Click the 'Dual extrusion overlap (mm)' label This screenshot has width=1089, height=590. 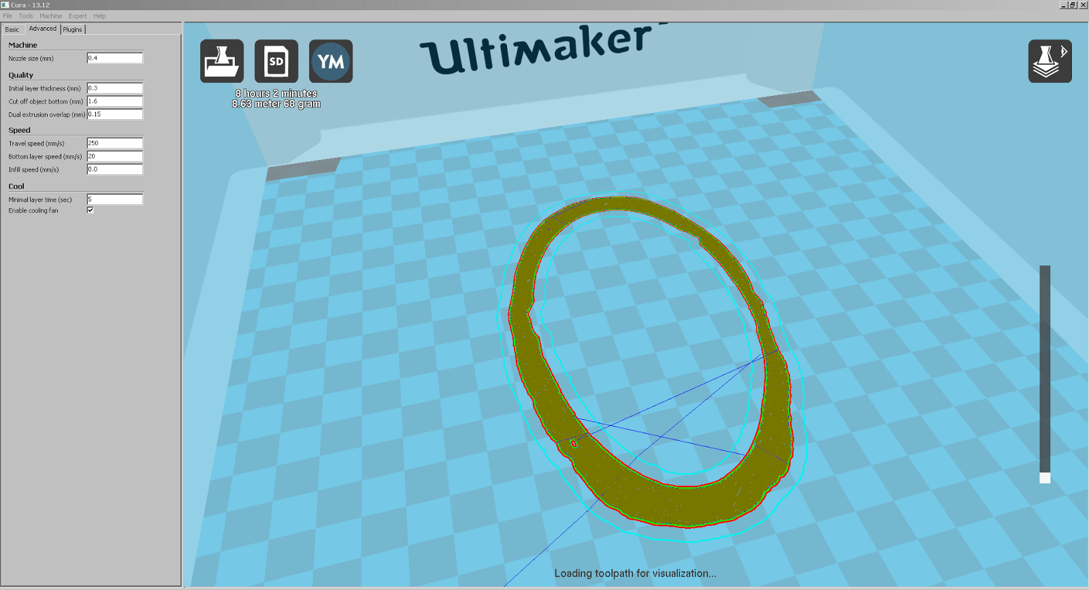[47, 115]
